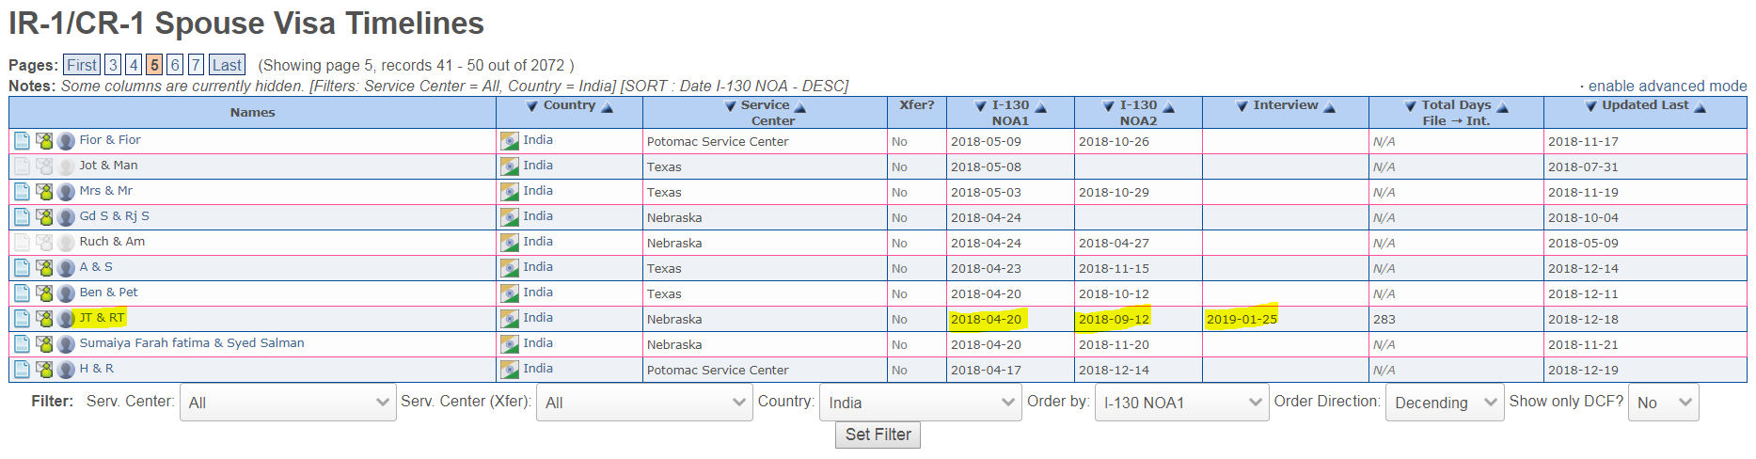
Task: Open the timeline document icon for JT & RT
Action: (22, 319)
